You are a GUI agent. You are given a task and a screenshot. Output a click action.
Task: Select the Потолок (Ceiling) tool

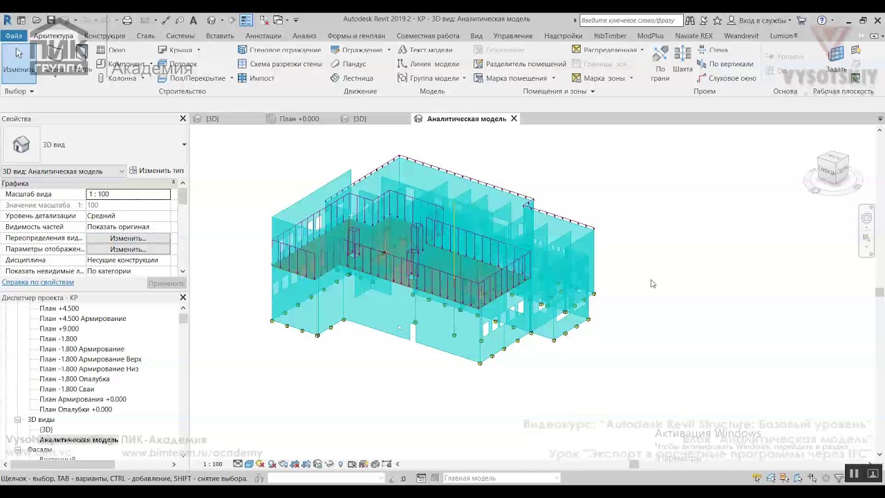pos(177,64)
